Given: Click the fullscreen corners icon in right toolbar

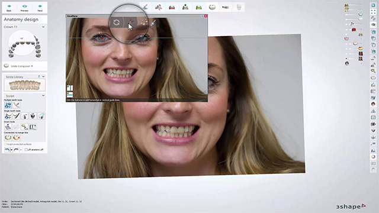Looking at the screenshot, I should click(x=373, y=12).
